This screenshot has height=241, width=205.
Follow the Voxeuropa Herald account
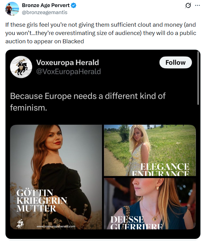point(176,63)
